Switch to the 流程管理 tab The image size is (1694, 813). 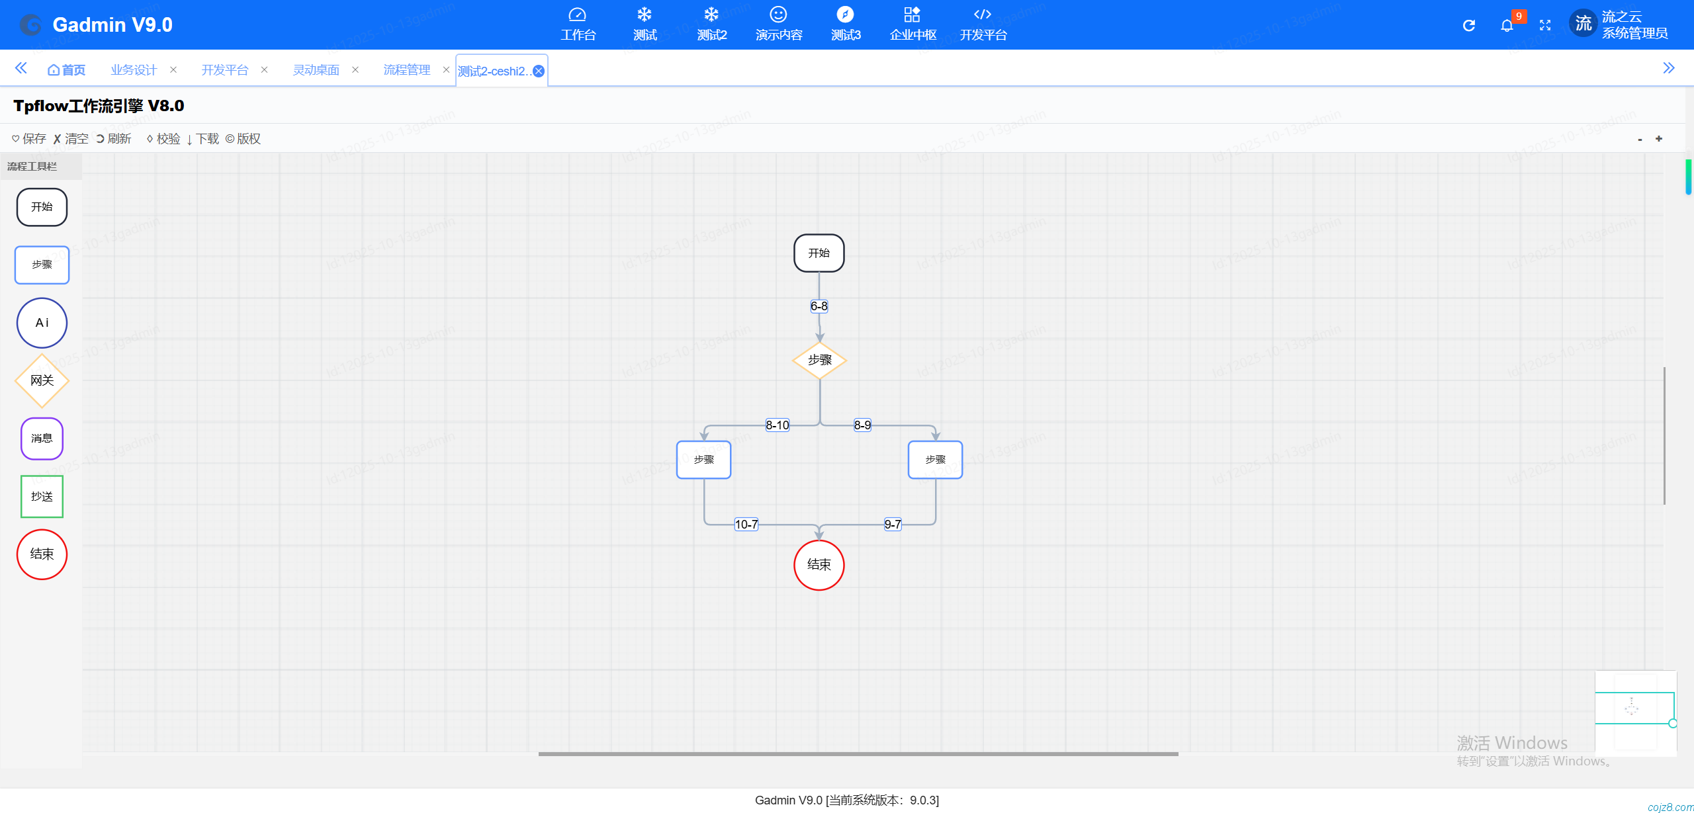[406, 70]
